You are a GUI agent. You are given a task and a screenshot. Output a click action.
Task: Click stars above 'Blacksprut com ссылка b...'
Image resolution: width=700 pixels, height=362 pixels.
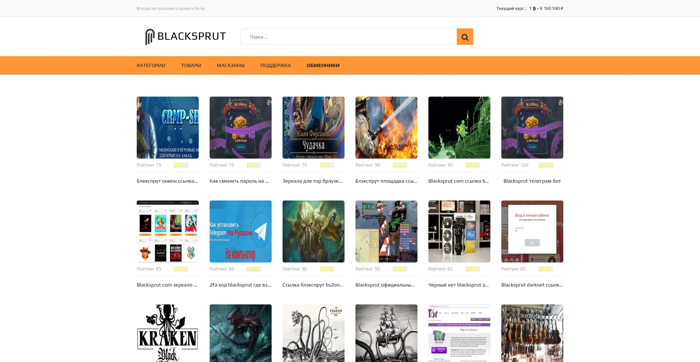click(473, 165)
